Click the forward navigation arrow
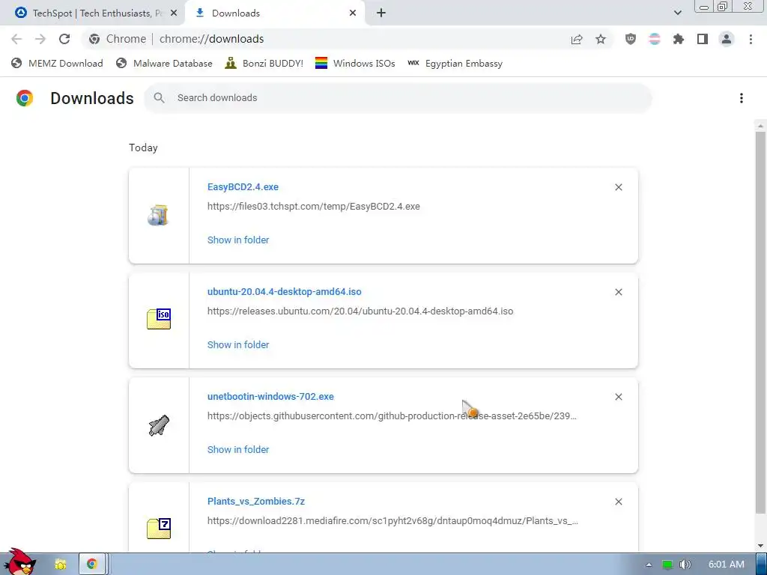The height and width of the screenshot is (575, 767). (40, 39)
